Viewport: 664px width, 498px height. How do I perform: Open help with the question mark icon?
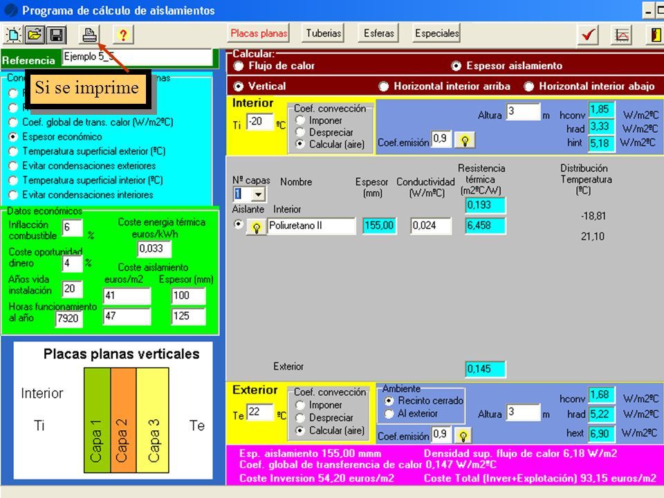[x=123, y=35]
